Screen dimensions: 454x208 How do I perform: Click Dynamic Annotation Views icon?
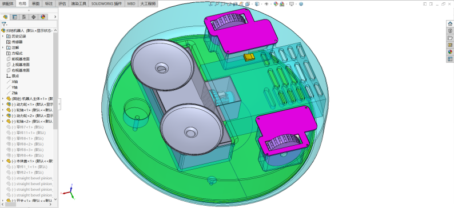pos(241,4)
